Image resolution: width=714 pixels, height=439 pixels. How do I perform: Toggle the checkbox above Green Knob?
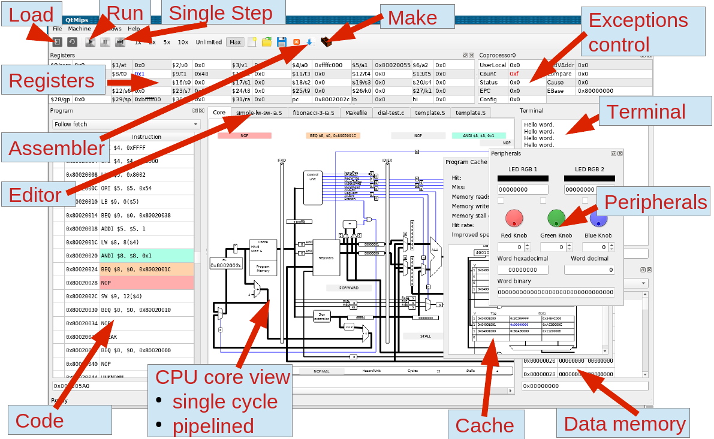pyautogui.click(x=543, y=200)
